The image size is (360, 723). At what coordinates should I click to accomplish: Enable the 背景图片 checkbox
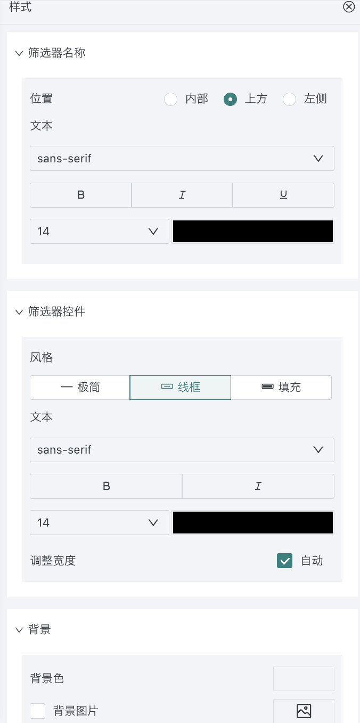pos(38,711)
